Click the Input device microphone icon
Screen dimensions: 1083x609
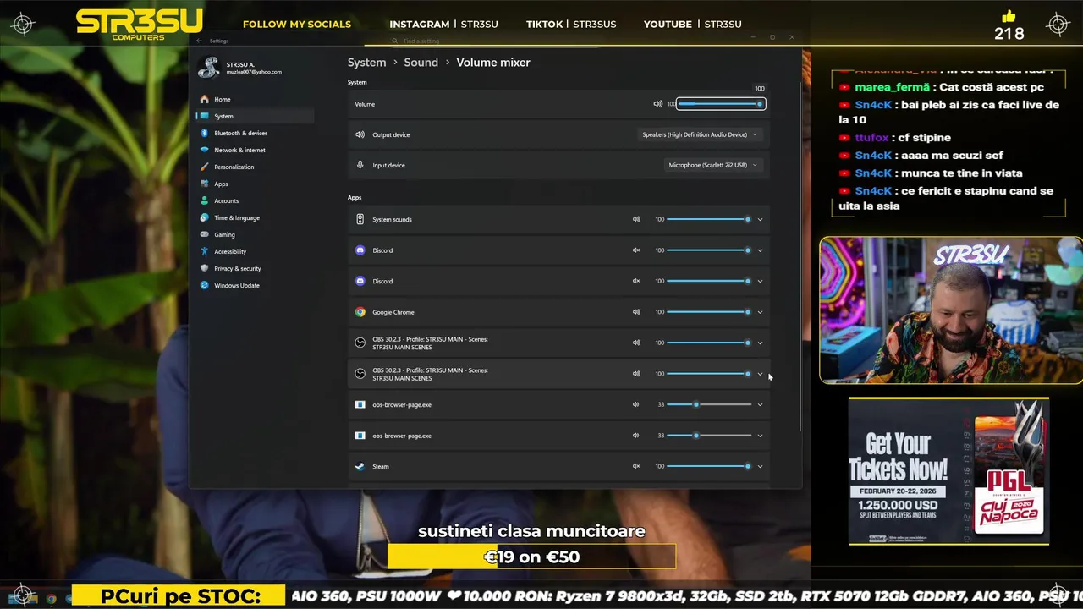(x=360, y=165)
